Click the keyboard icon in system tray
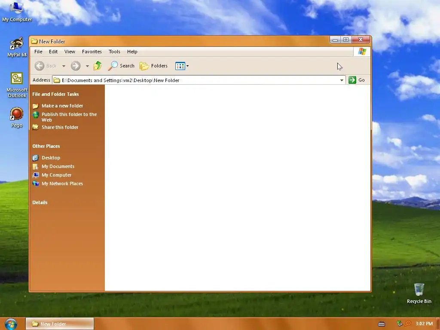 (382, 324)
